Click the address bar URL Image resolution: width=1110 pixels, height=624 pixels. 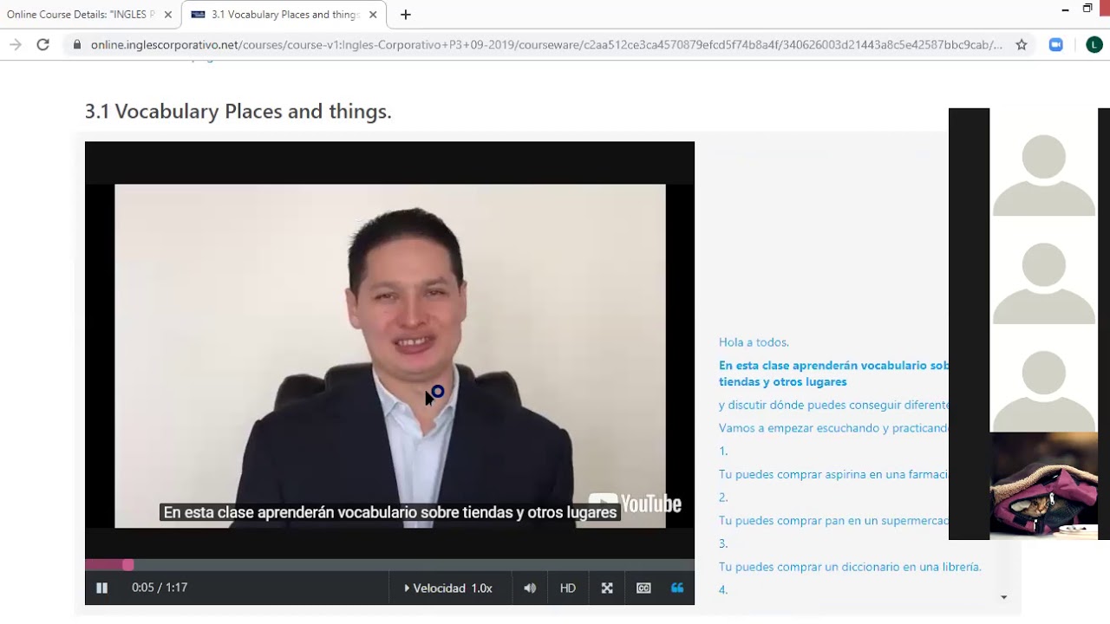click(x=546, y=45)
